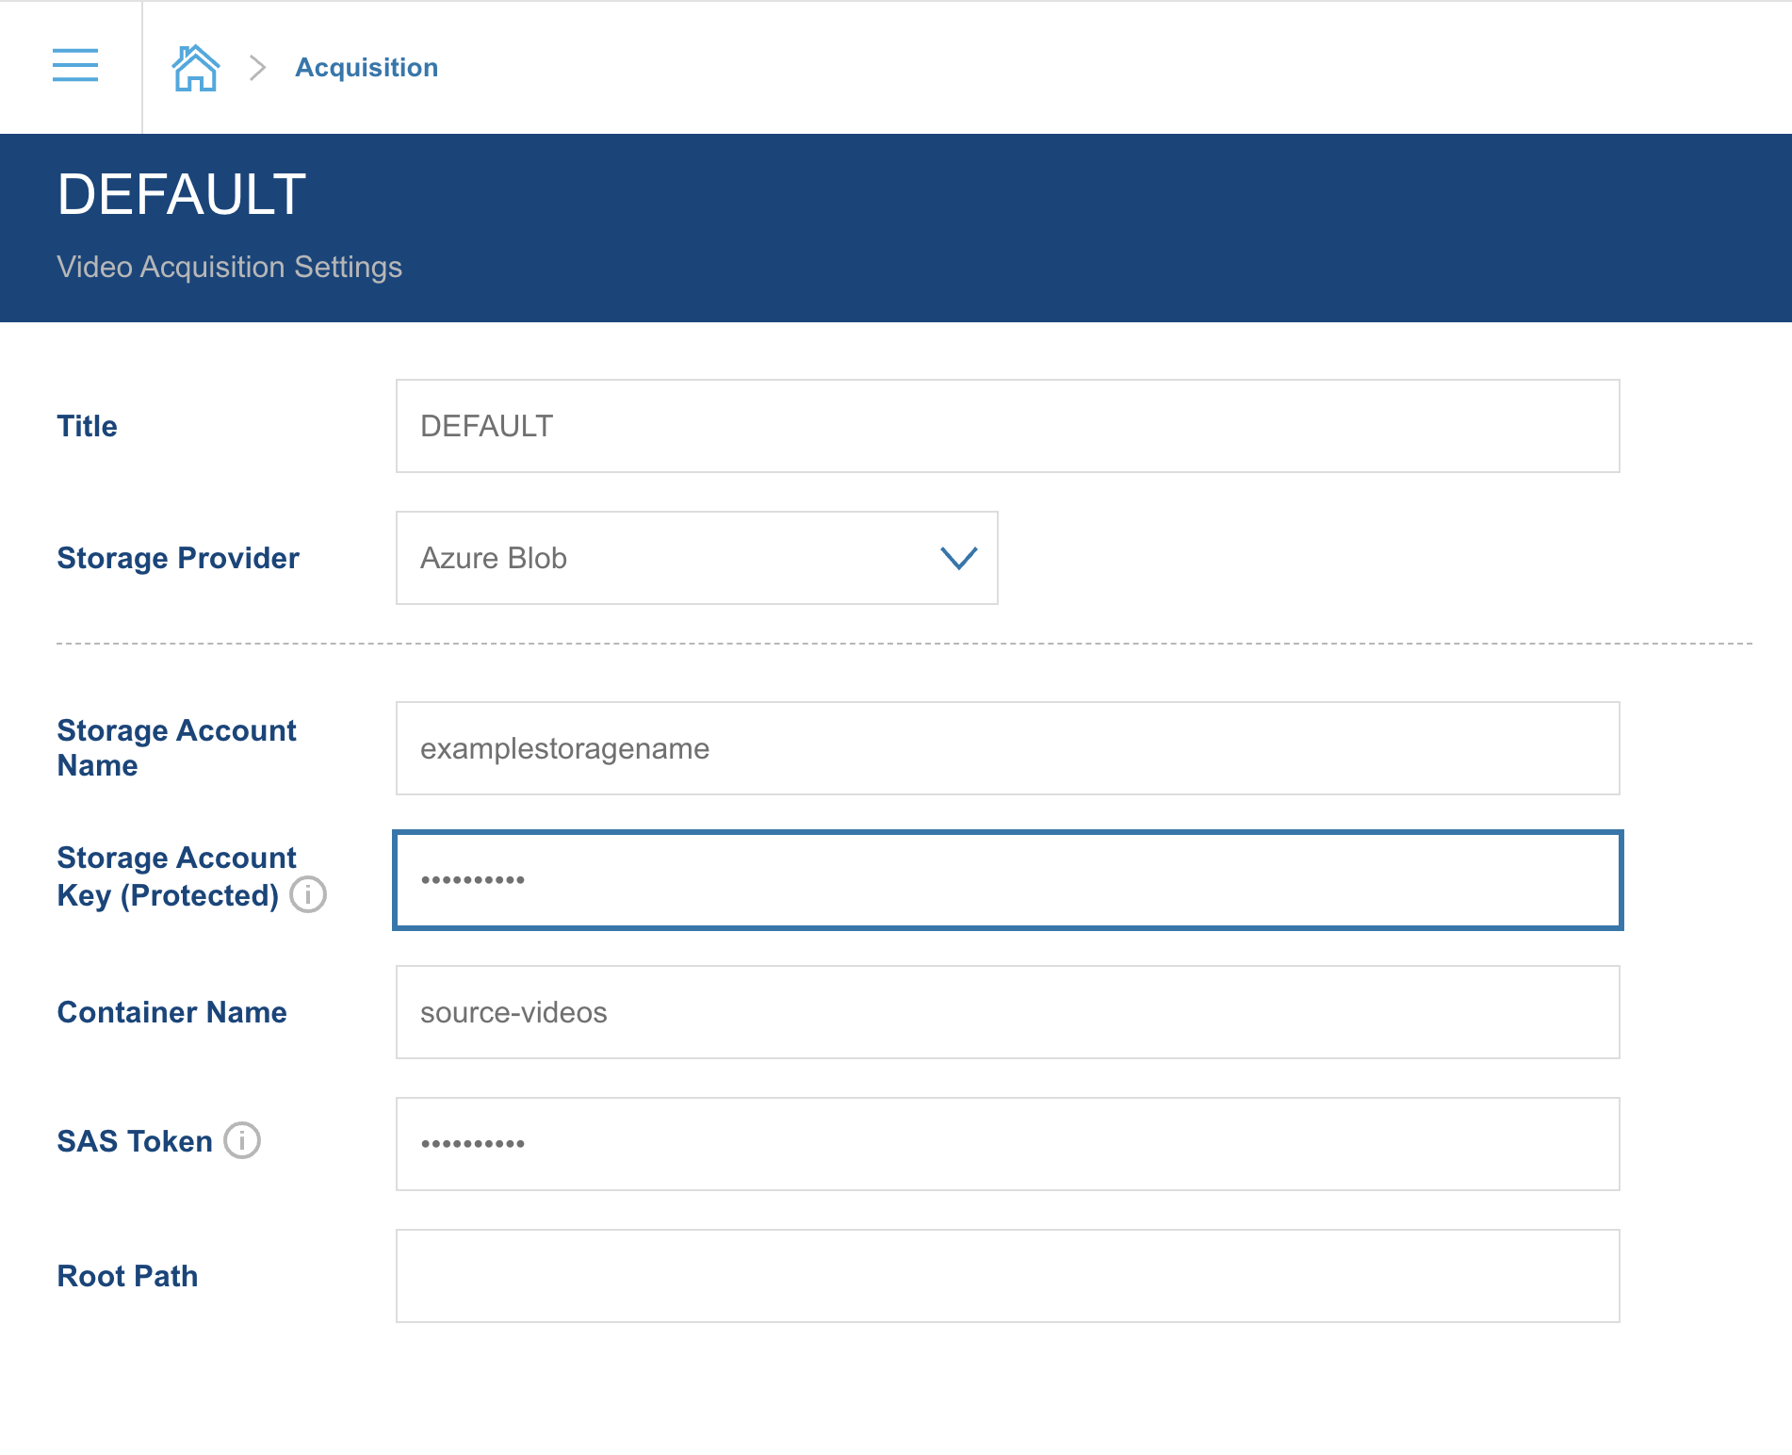Focus the Title input showing DEFAULT
The image size is (1792, 1455).
pos(1006,426)
